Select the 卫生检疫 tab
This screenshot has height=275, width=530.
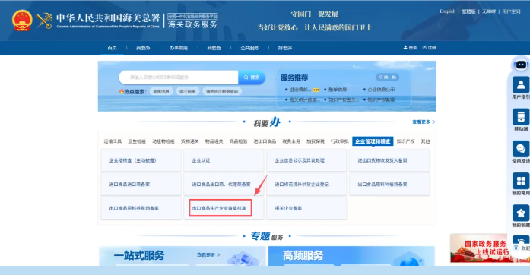pyautogui.click(x=137, y=141)
